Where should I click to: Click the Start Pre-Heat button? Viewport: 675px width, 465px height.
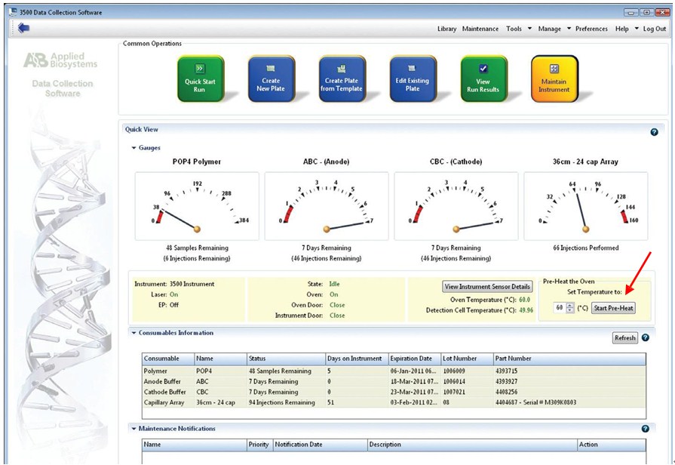(x=615, y=308)
